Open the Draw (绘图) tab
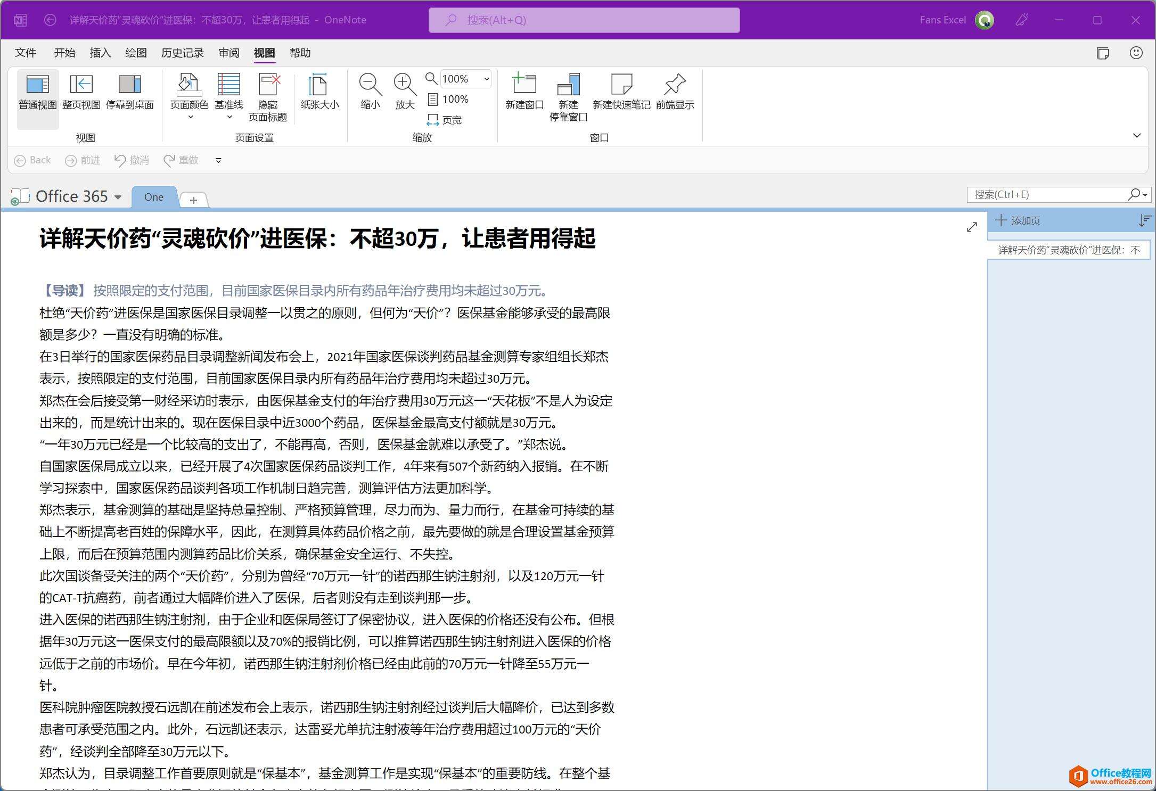This screenshot has height=791, width=1156. (x=136, y=53)
